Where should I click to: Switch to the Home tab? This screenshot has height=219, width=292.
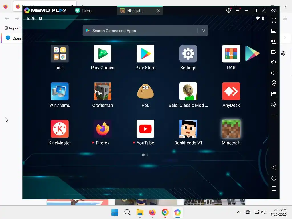(84, 11)
